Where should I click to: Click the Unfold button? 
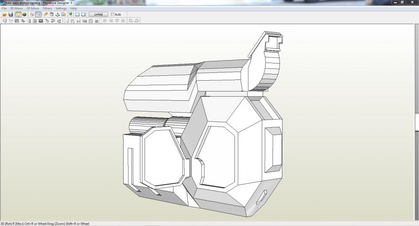tap(98, 14)
